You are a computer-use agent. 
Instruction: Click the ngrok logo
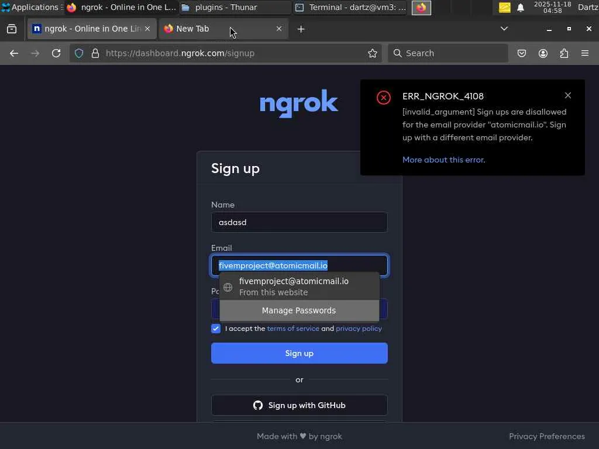pos(299,103)
